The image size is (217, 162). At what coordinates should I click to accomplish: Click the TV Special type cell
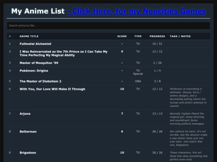[x=138, y=72]
